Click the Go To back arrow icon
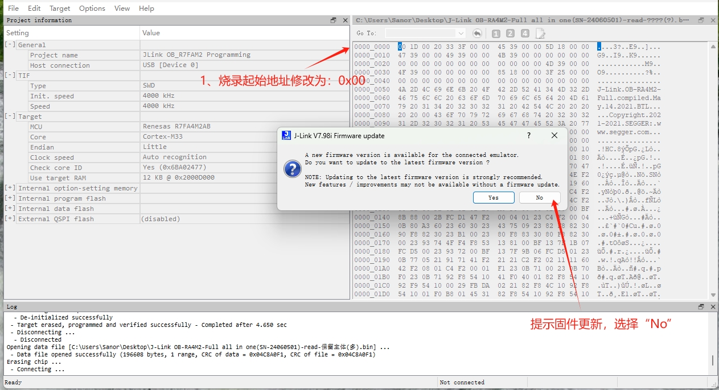 point(477,34)
